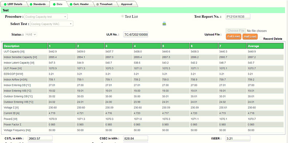Open the Timesheet tab
Screen dimensions: 288x143
click(x=104, y=4)
